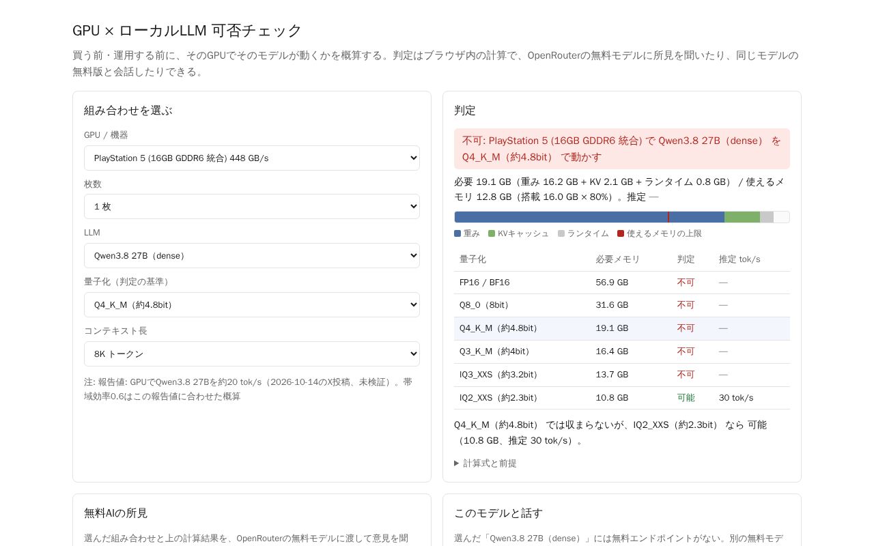
Task: Click the 組み合わせを選ぶ panel heading
Action: (128, 111)
